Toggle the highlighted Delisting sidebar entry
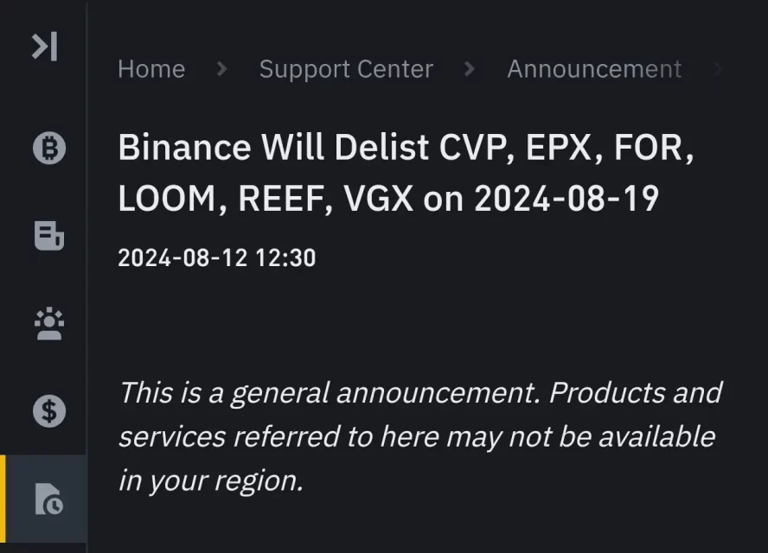This screenshot has width=768, height=553. coord(49,499)
